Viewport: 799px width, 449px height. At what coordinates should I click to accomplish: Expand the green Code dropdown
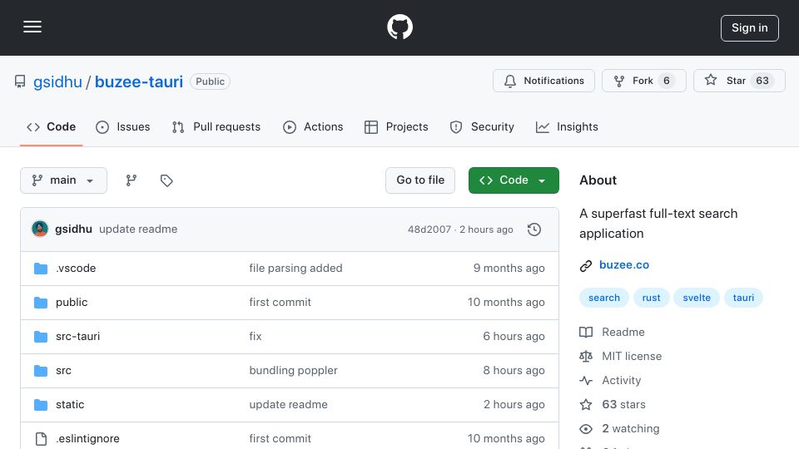514,180
